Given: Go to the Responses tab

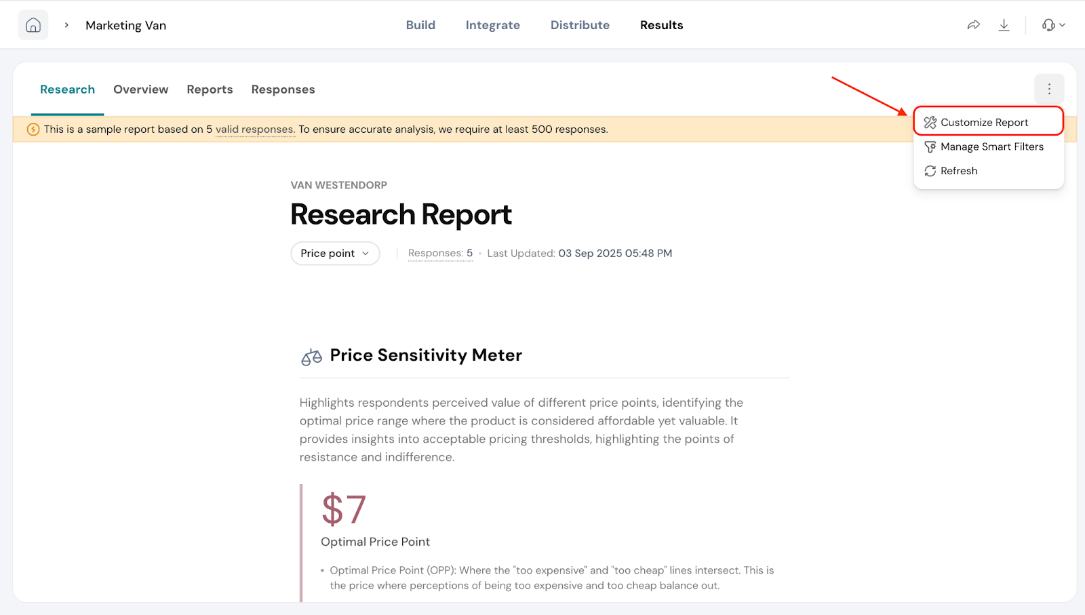Looking at the screenshot, I should [x=283, y=90].
